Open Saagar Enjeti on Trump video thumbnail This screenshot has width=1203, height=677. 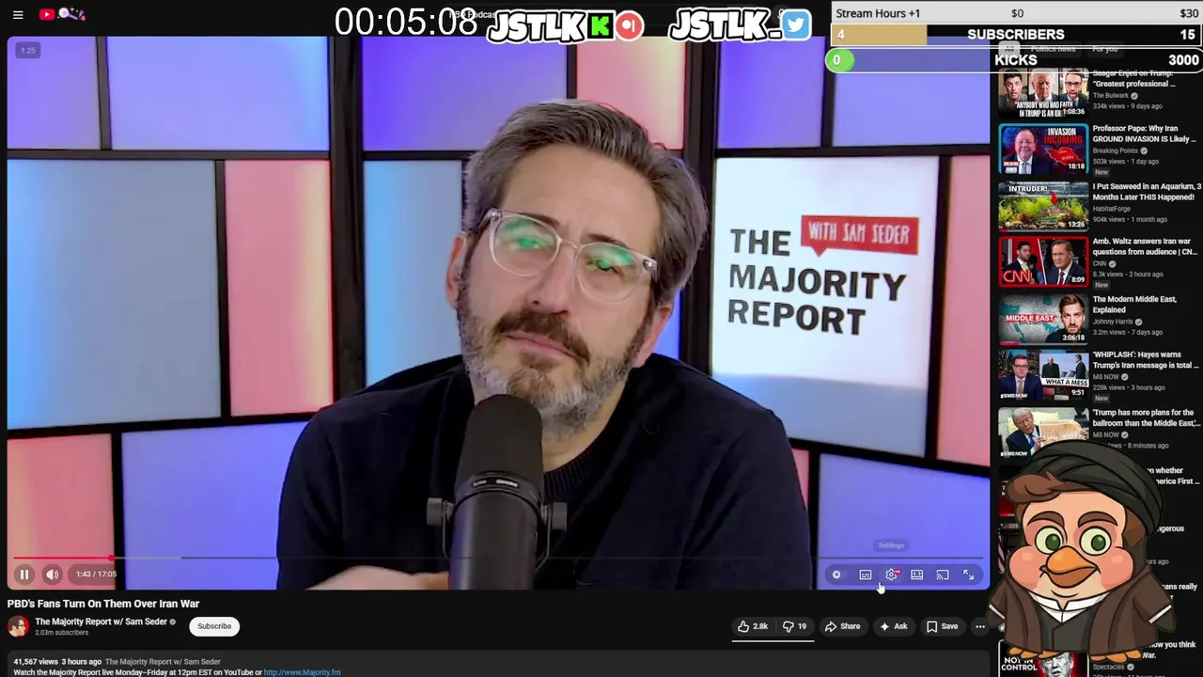pyautogui.click(x=1043, y=92)
